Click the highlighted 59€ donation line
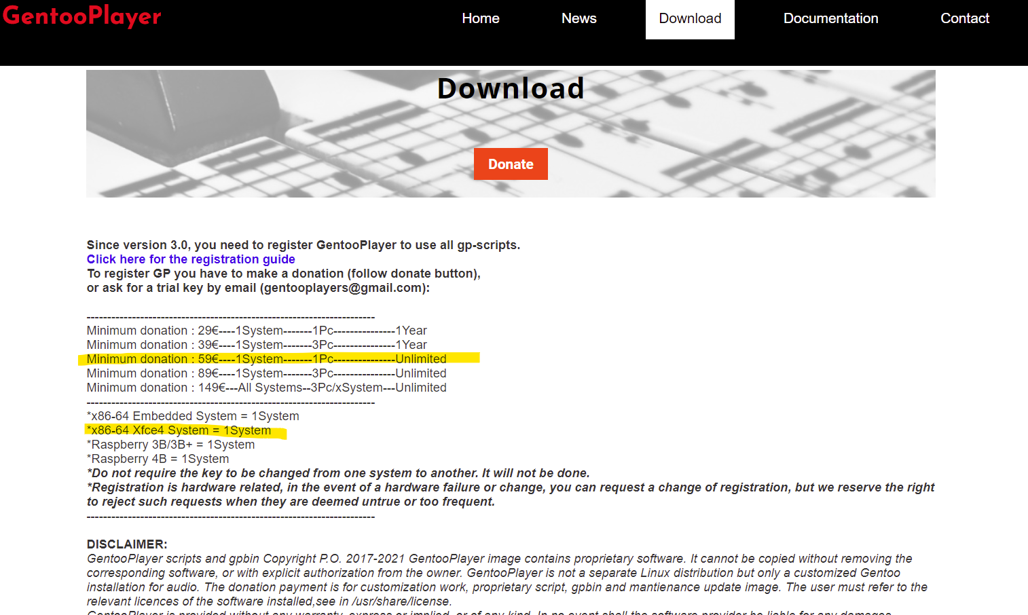The image size is (1028, 615). 267,359
